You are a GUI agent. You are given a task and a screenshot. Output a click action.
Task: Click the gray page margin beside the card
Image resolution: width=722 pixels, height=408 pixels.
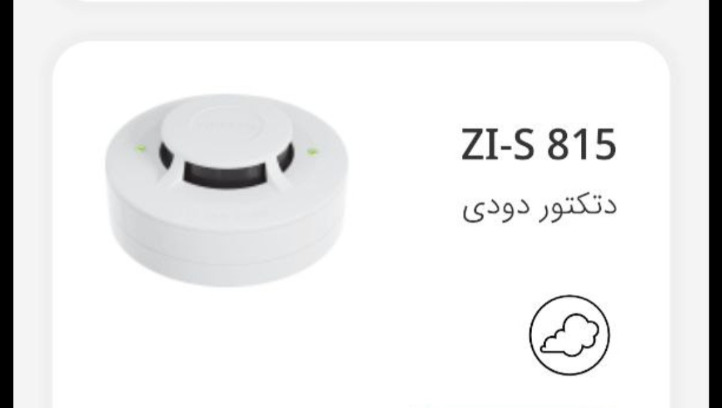pos(33,221)
